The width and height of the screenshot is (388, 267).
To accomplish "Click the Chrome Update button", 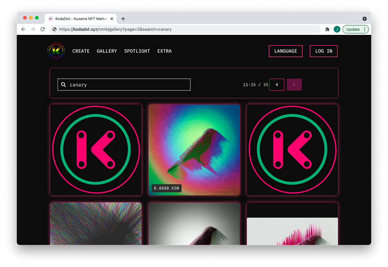I will coord(355,29).
